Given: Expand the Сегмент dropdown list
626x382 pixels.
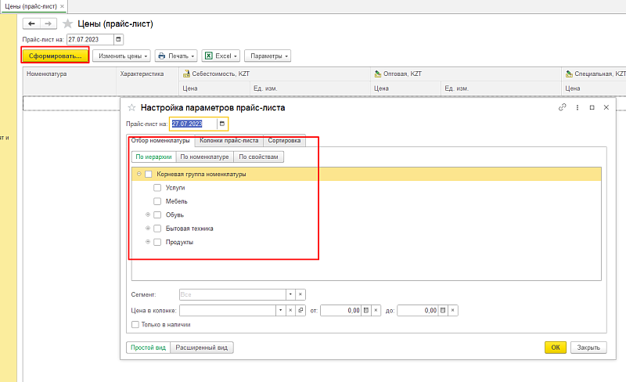Looking at the screenshot, I should (x=290, y=294).
